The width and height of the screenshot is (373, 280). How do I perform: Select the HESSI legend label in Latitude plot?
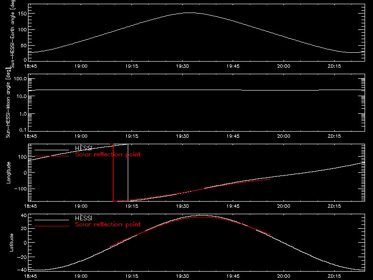point(83,218)
